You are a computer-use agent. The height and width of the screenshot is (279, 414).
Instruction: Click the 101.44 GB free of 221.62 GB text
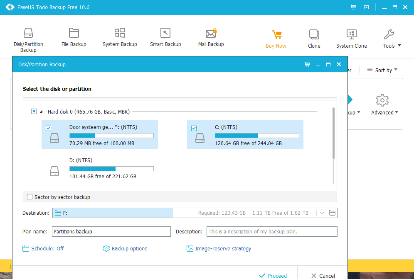[103, 177]
